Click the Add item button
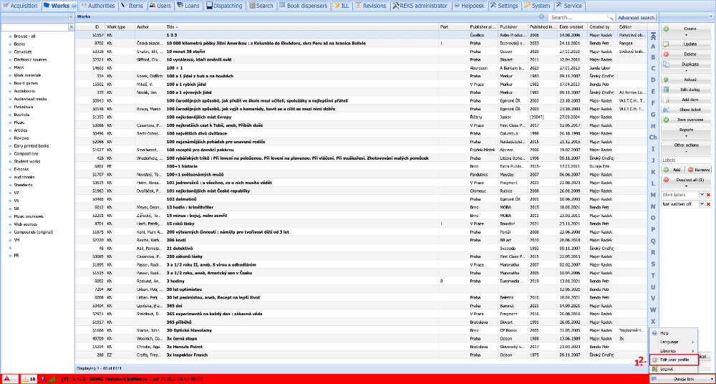Viewport: 716px width, 384px height. click(x=687, y=100)
